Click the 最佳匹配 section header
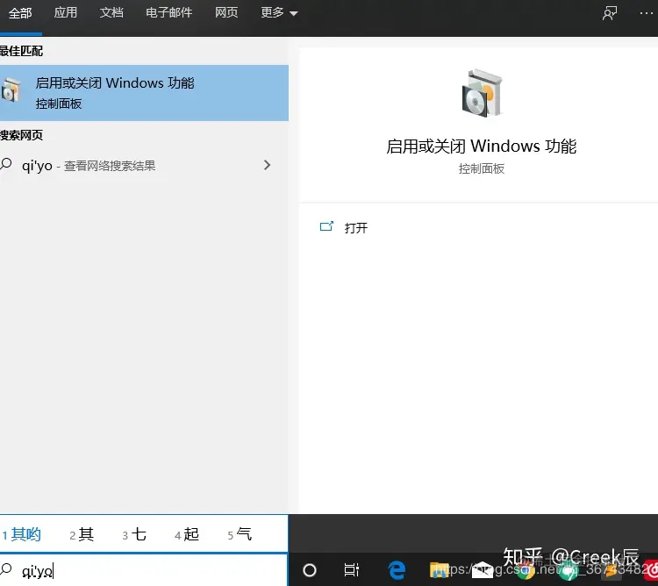The image size is (658, 586). pos(21,51)
